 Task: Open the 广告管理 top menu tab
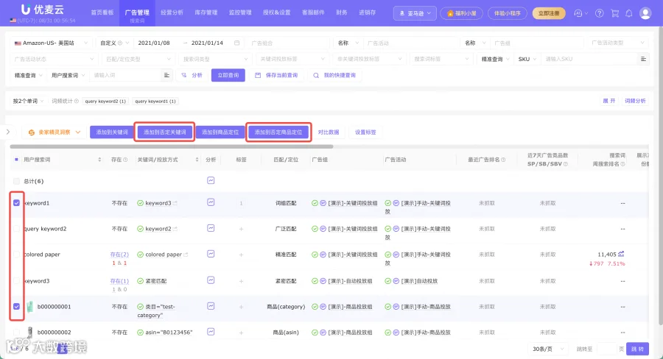tap(137, 13)
